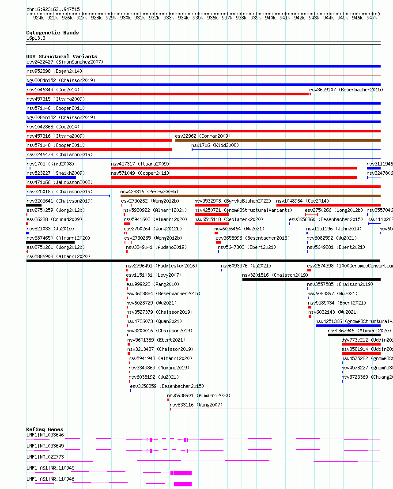
Task: Click esv3658996 (Besenbacher2015) label
Action: [x=253, y=238]
